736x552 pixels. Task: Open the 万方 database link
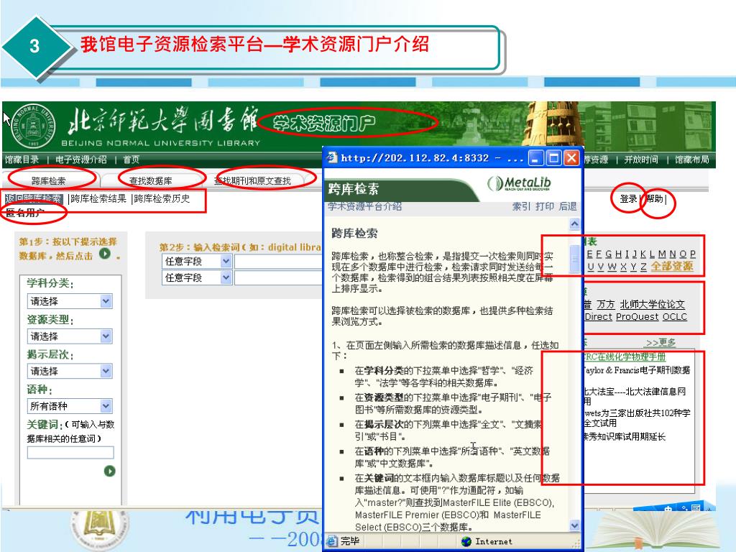[x=605, y=304]
